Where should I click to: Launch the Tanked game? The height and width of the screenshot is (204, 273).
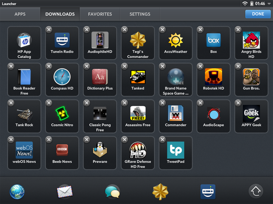(138, 79)
